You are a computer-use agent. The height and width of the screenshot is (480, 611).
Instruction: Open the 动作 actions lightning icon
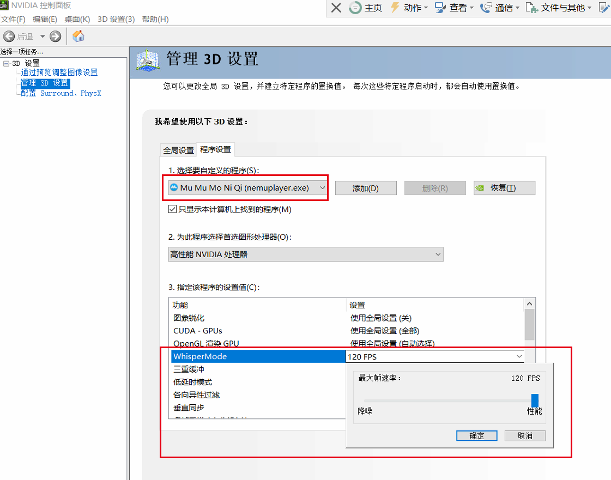click(395, 8)
